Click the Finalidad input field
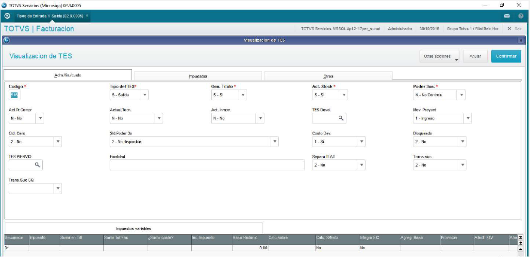Image resolution: width=530 pixels, height=257 pixels. tap(207, 165)
